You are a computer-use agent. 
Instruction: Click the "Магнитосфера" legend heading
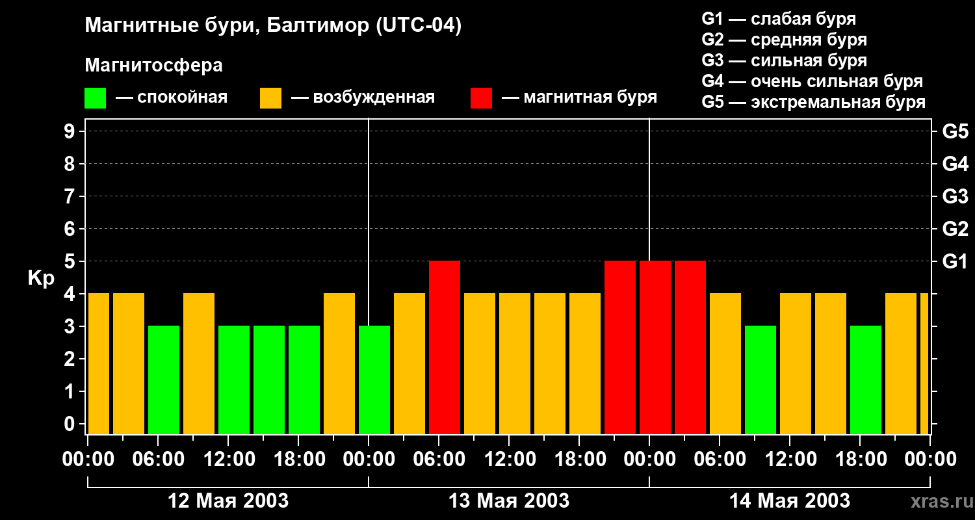pos(153,66)
